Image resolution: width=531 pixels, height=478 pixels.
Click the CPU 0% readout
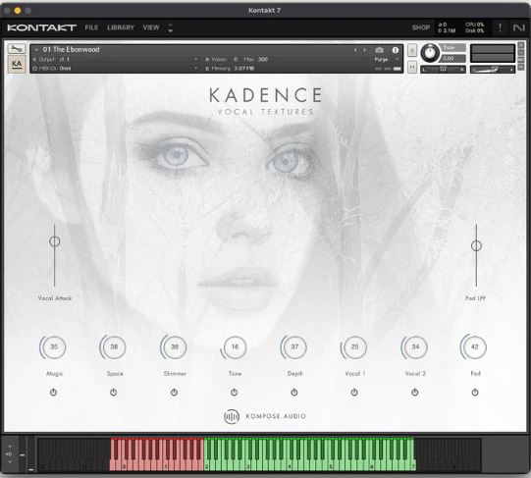coord(474,25)
